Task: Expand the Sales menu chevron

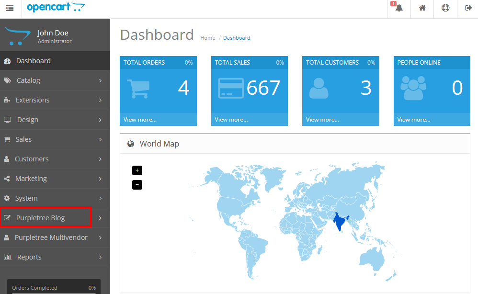Action: coord(100,139)
